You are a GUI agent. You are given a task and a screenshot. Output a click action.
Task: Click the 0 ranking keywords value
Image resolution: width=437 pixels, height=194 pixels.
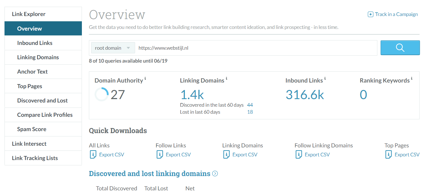[x=364, y=95]
